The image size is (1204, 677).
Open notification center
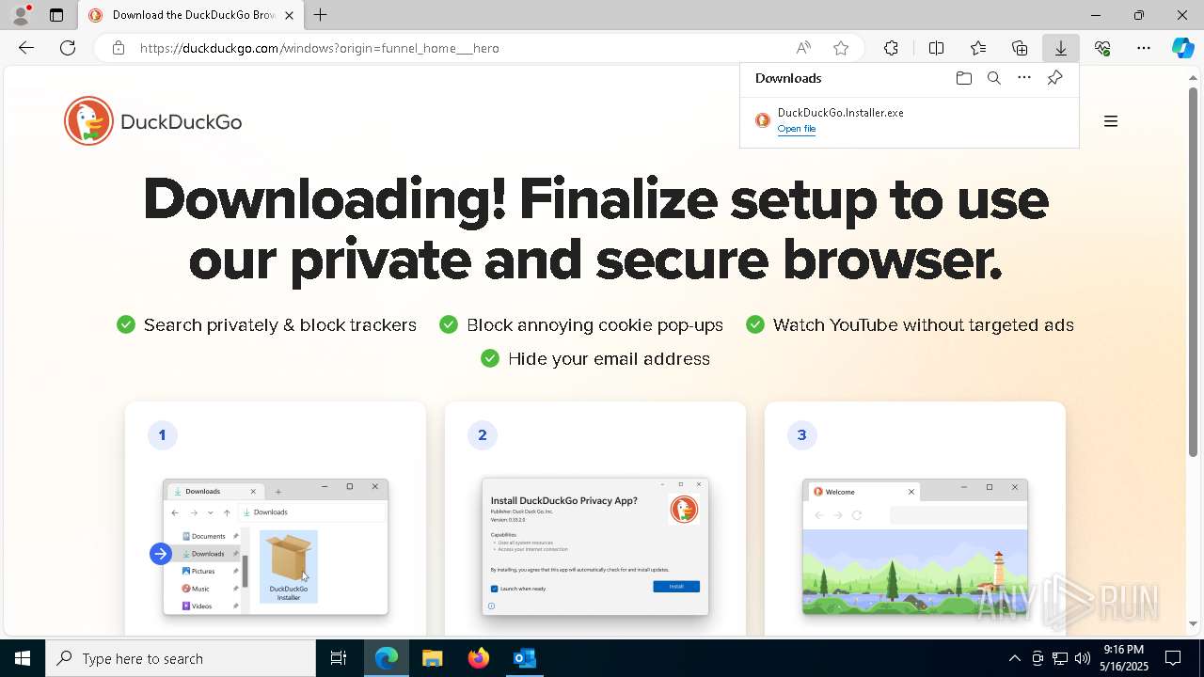click(1174, 658)
